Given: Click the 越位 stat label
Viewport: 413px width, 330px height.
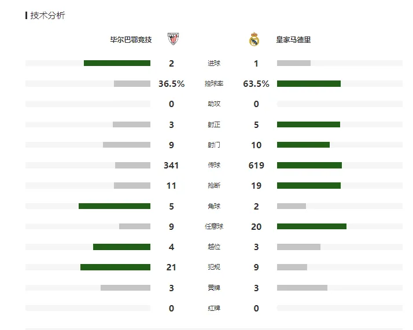Looking at the screenshot, I should point(214,247).
